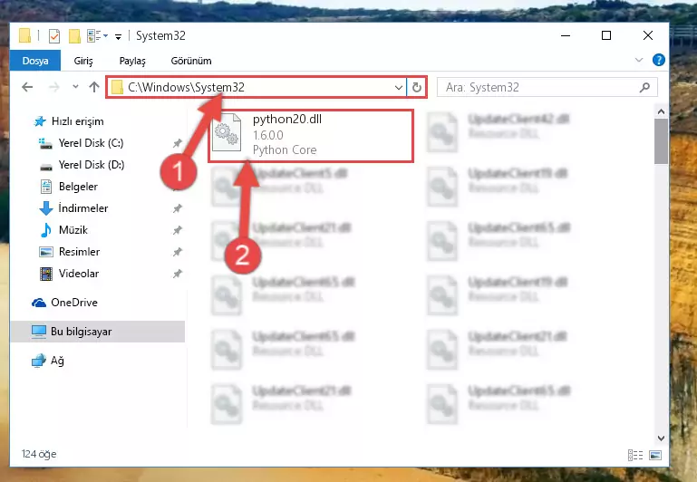Switch to the Giriş ribbon tab
Image resolution: width=697 pixels, height=482 pixels.
click(x=83, y=61)
